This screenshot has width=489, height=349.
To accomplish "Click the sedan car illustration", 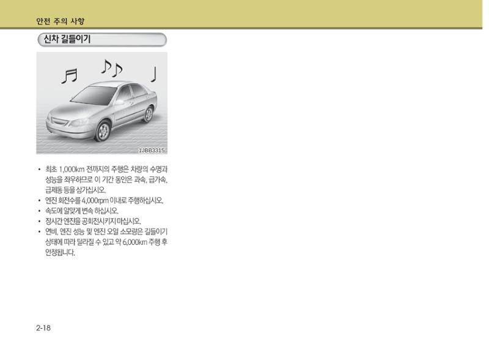I will 101,111.
